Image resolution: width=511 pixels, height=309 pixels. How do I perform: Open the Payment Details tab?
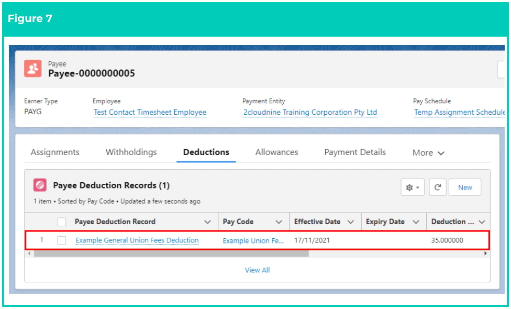click(x=355, y=152)
